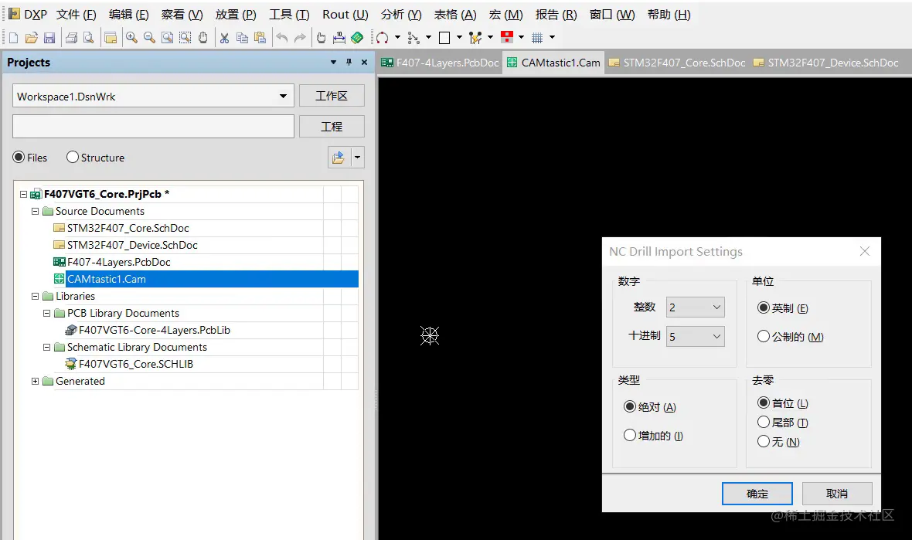This screenshot has width=912, height=540.
Task: Click the empty project name input field
Action: coord(154,126)
